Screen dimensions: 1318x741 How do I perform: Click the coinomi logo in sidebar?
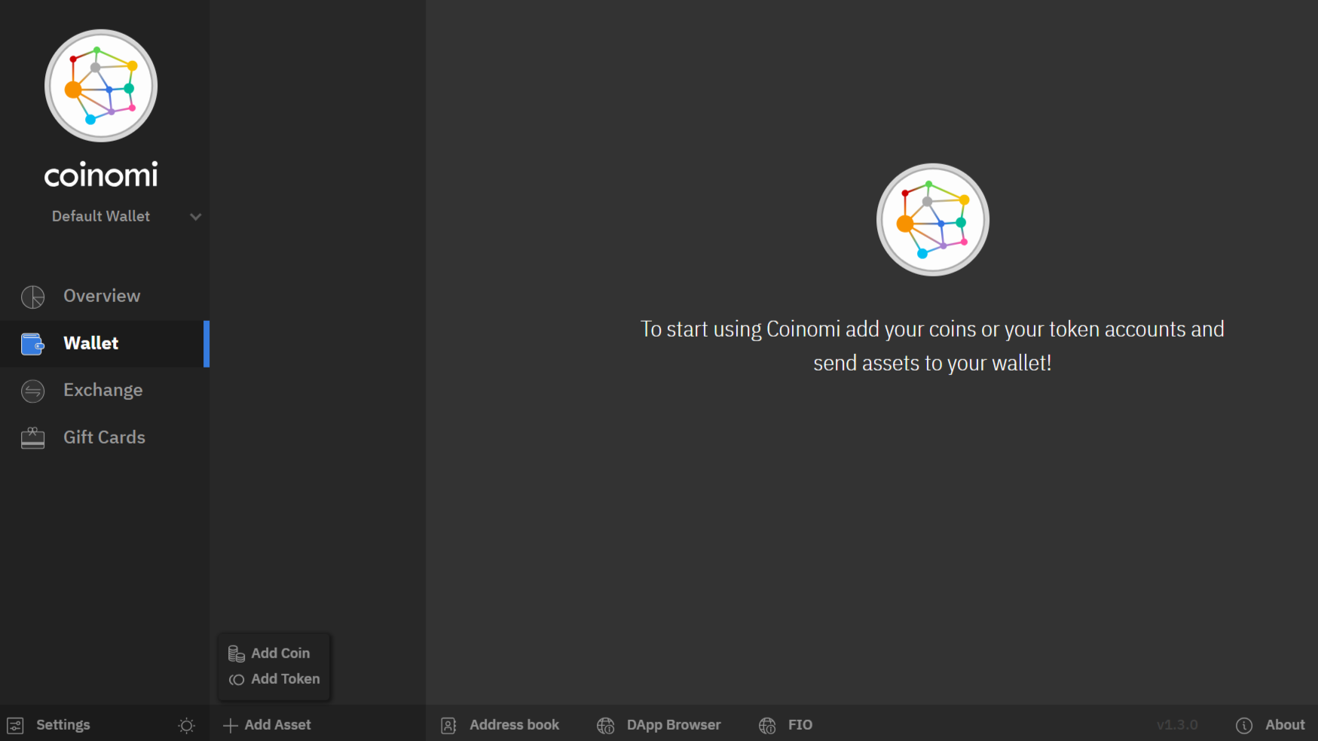(x=101, y=86)
